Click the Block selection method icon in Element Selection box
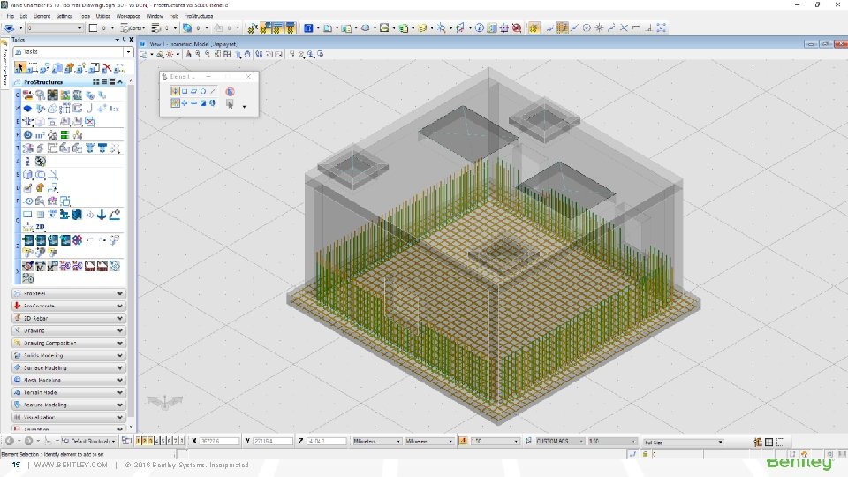Viewport: 848px width, 477px height. coord(185,91)
